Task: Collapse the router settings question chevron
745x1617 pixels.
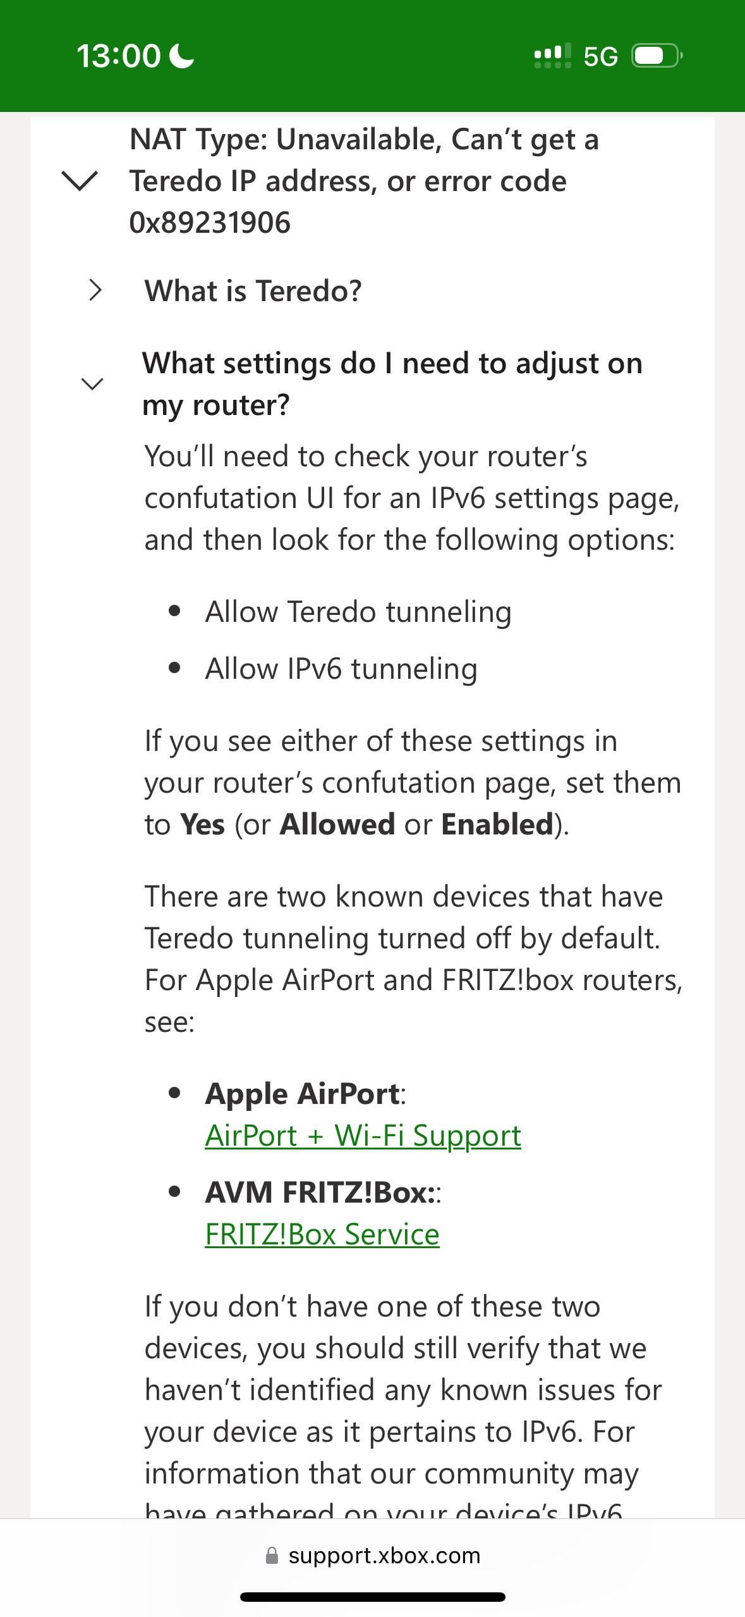Action: point(92,383)
